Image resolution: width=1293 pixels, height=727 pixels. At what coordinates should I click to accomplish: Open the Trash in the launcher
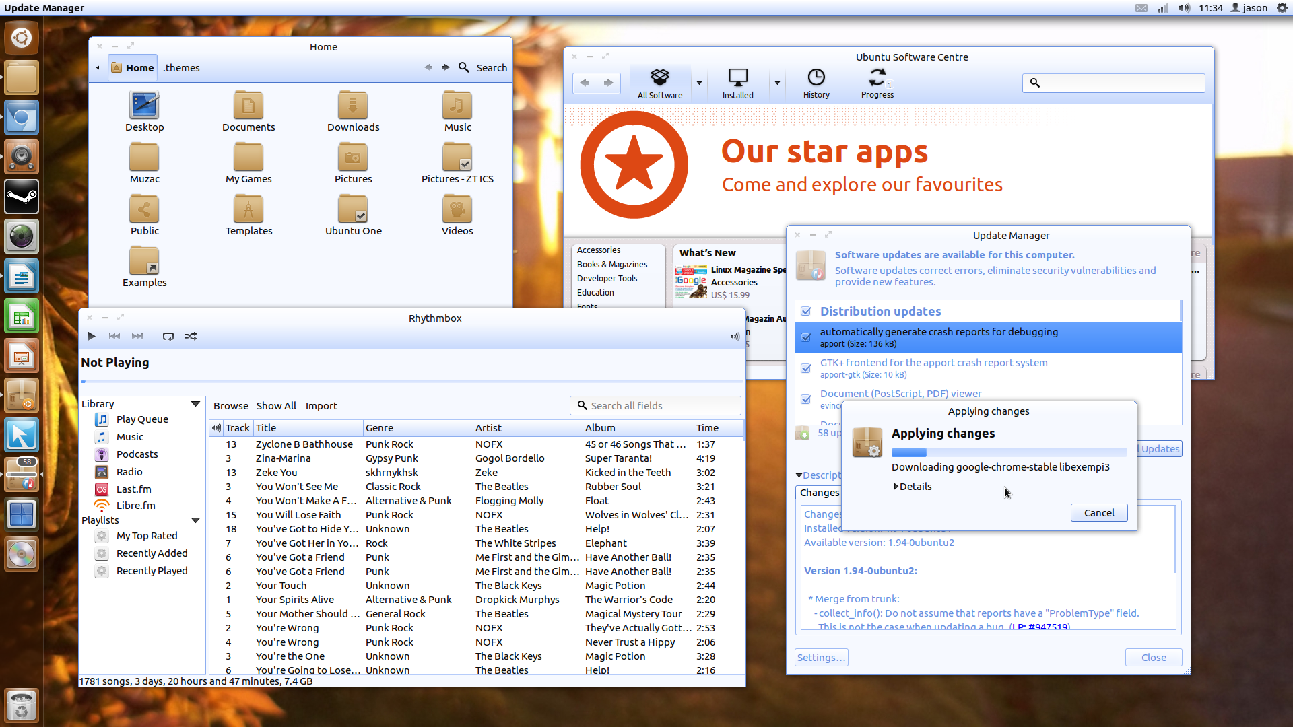pos(22,705)
